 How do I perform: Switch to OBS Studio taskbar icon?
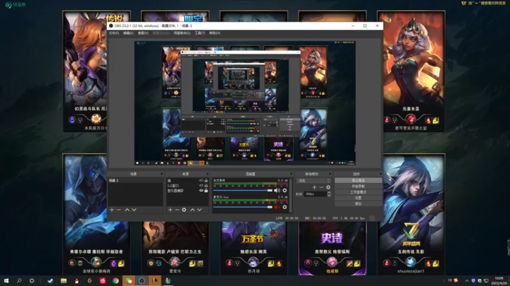pos(142,281)
